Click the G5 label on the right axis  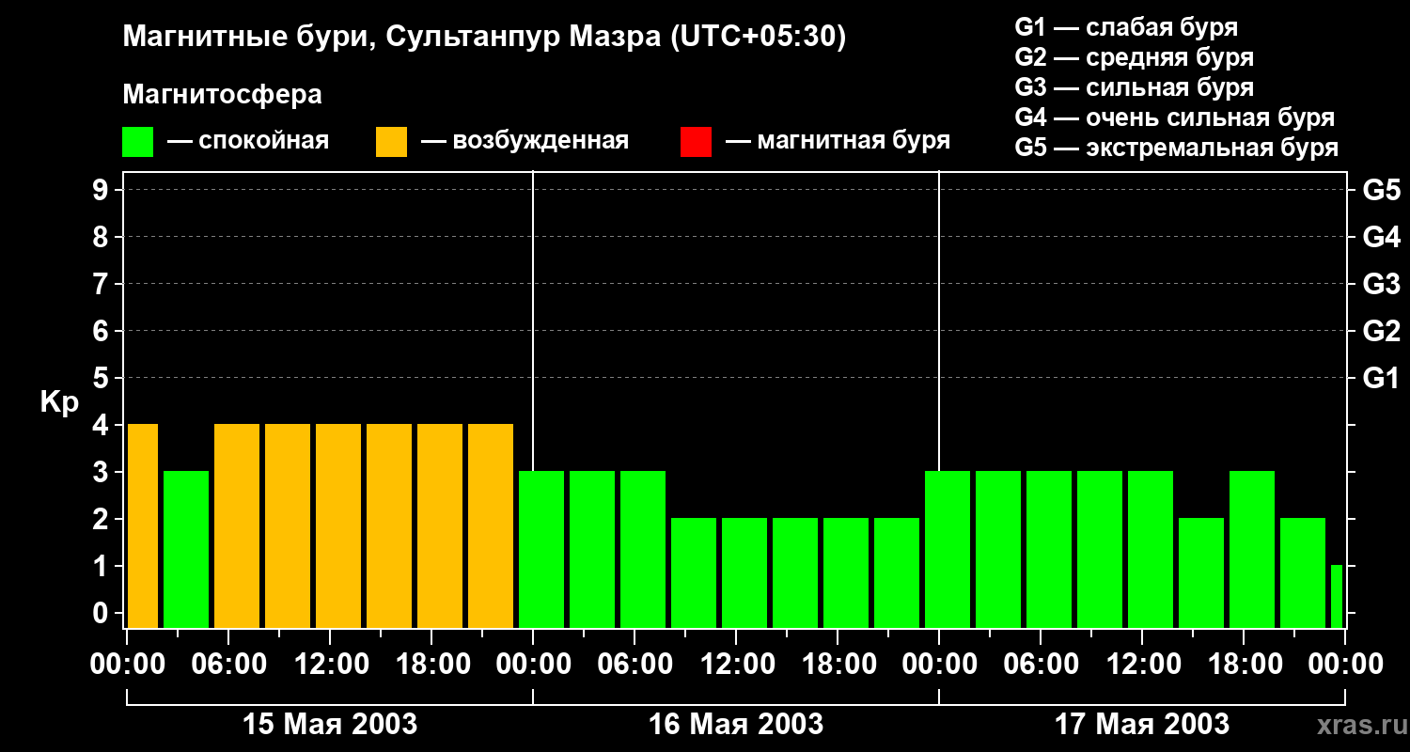tap(1381, 191)
